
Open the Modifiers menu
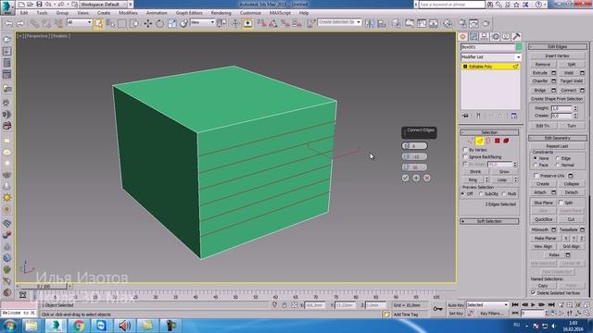coord(128,13)
